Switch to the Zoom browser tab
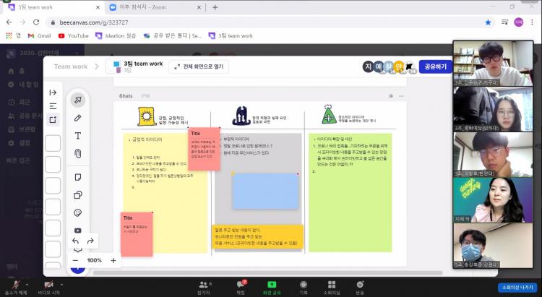This screenshot has width=542, height=297. pyautogui.click(x=148, y=7)
